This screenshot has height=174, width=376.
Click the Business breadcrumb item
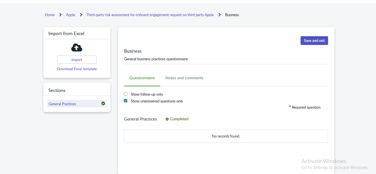coord(232,15)
